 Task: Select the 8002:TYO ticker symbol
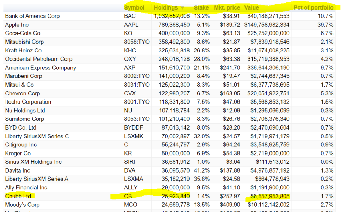(x=137, y=76)
